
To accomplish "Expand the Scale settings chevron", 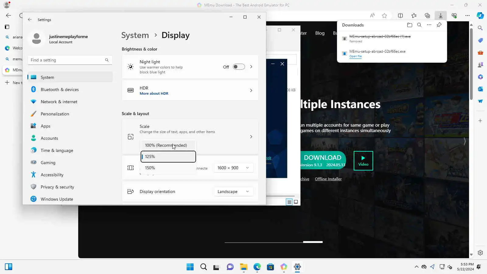I will coord(251,137).
